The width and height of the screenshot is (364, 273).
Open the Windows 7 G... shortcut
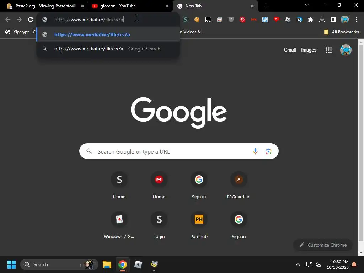119,225
